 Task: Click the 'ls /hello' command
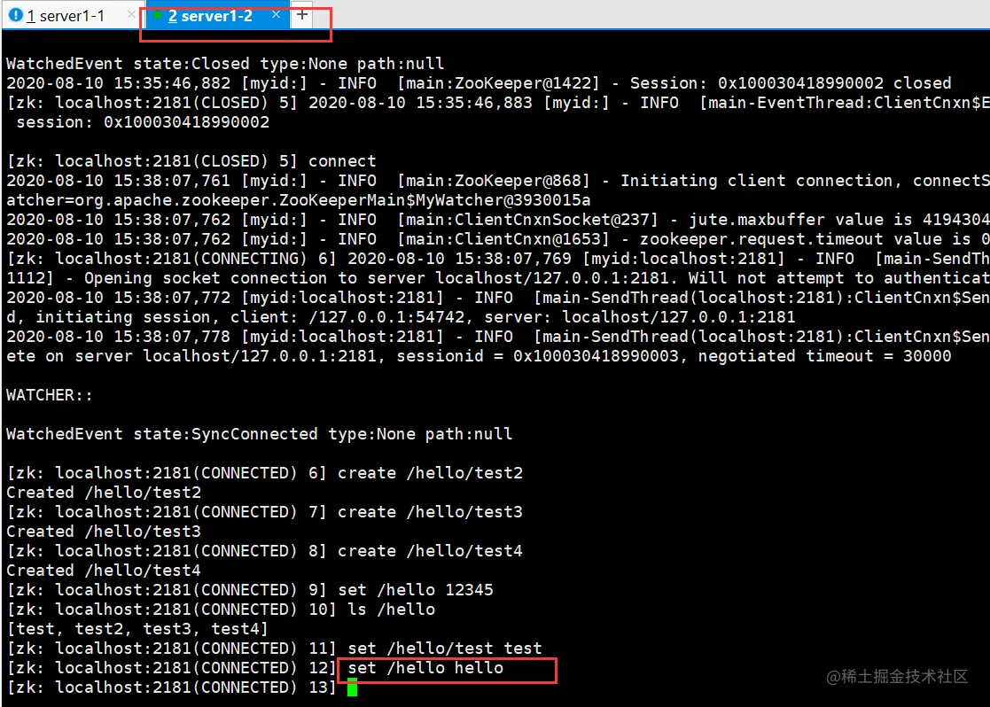392,610
